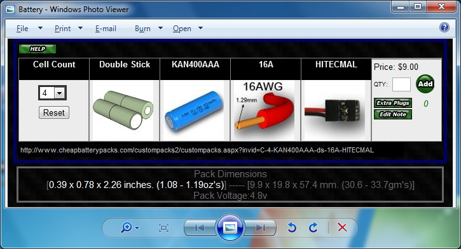Screen dimensions: 461x249
Task: Click the Reset button
Action: pos(54,113)
